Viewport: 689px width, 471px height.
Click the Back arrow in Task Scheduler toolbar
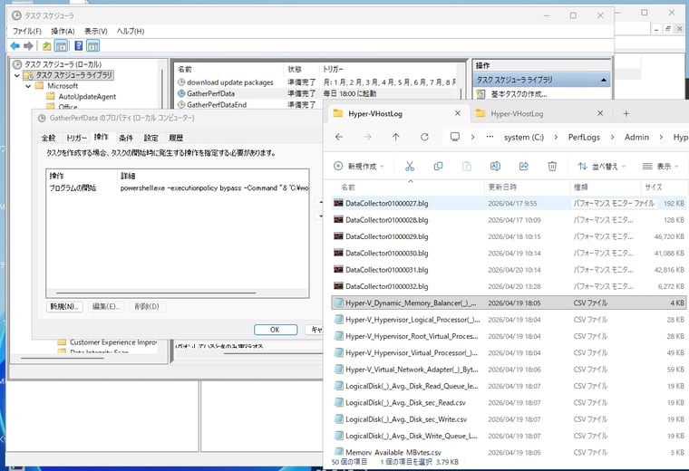pyautogui.click(x=15, y=45)
